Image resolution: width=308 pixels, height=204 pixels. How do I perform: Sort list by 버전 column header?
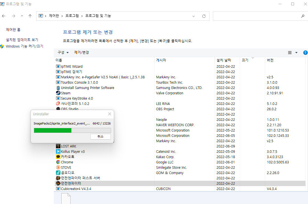285,60
